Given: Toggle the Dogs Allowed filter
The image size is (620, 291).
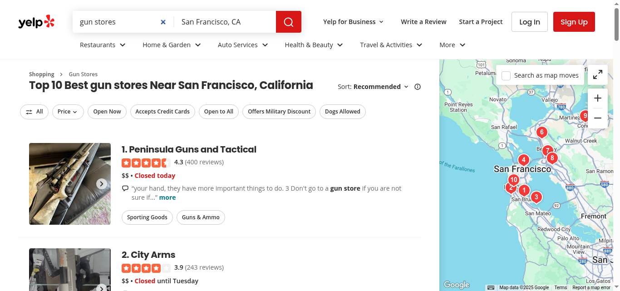Looking at the screenshot, I should (343, 112).
